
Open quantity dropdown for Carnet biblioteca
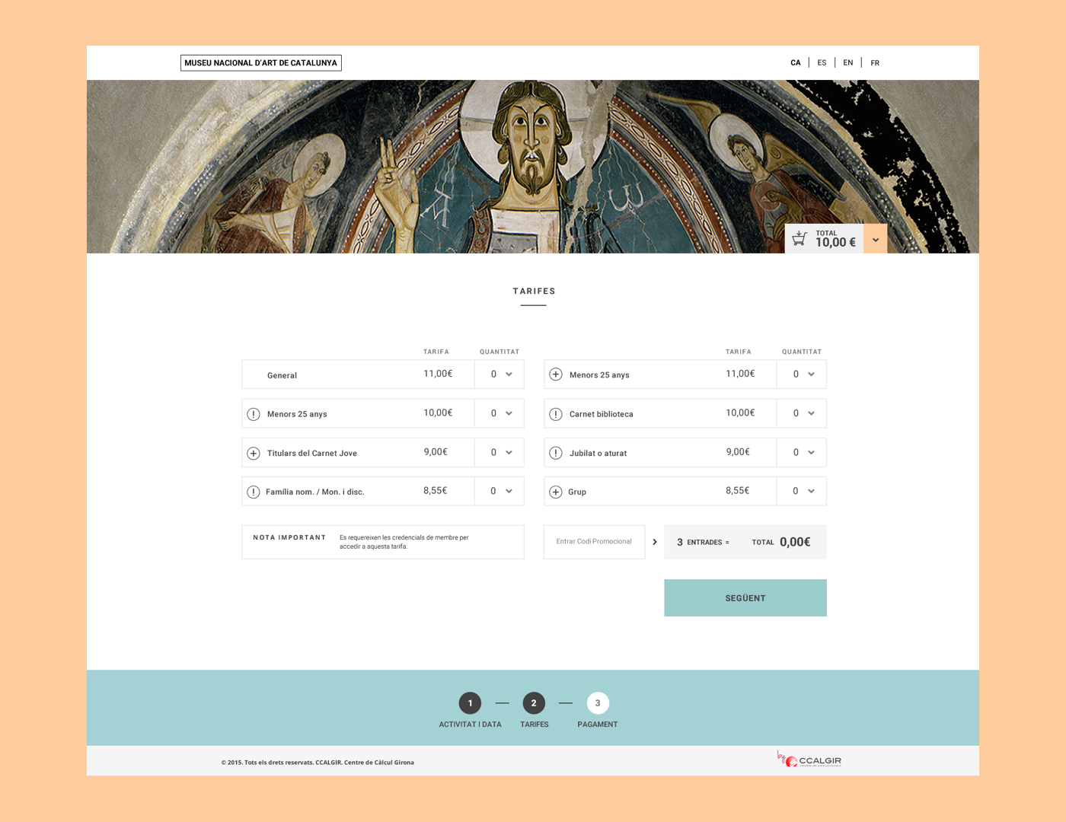(x=802, y=413)
